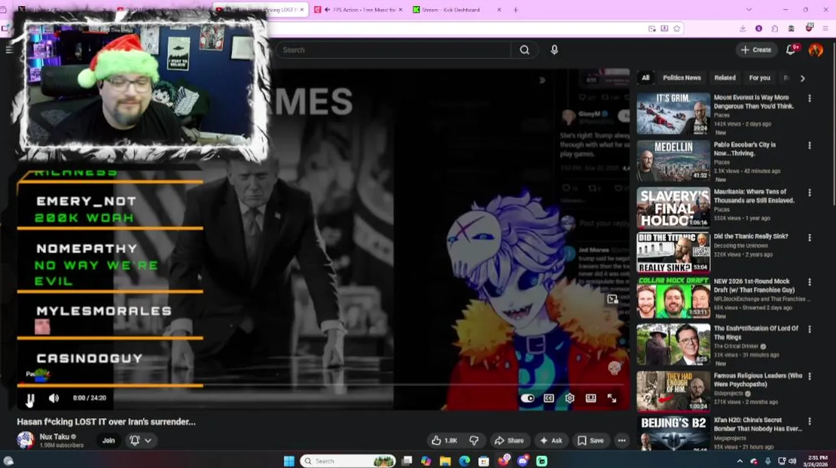Open more options for the Titanic video

(x=809, y=238)
